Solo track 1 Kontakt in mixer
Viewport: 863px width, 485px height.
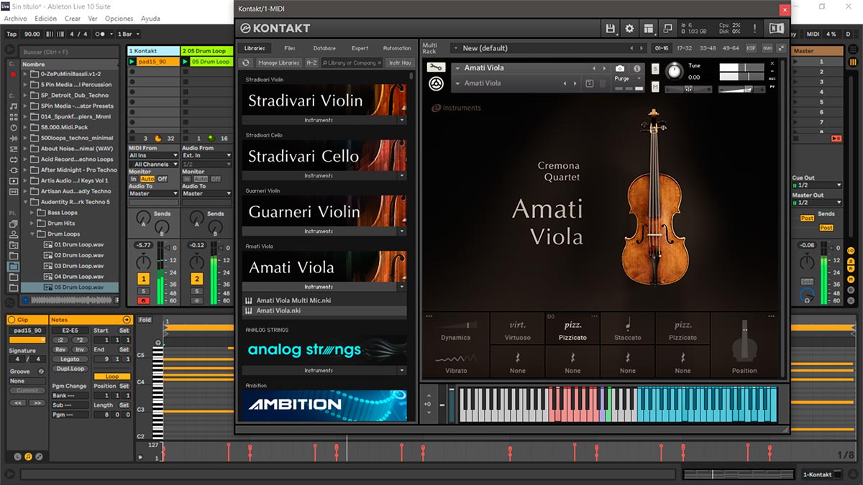(144, 291)
